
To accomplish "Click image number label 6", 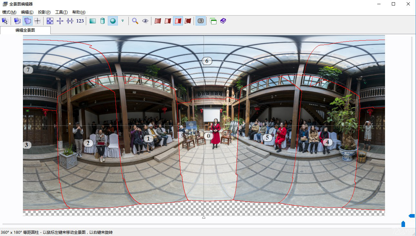I will (207, 61).
